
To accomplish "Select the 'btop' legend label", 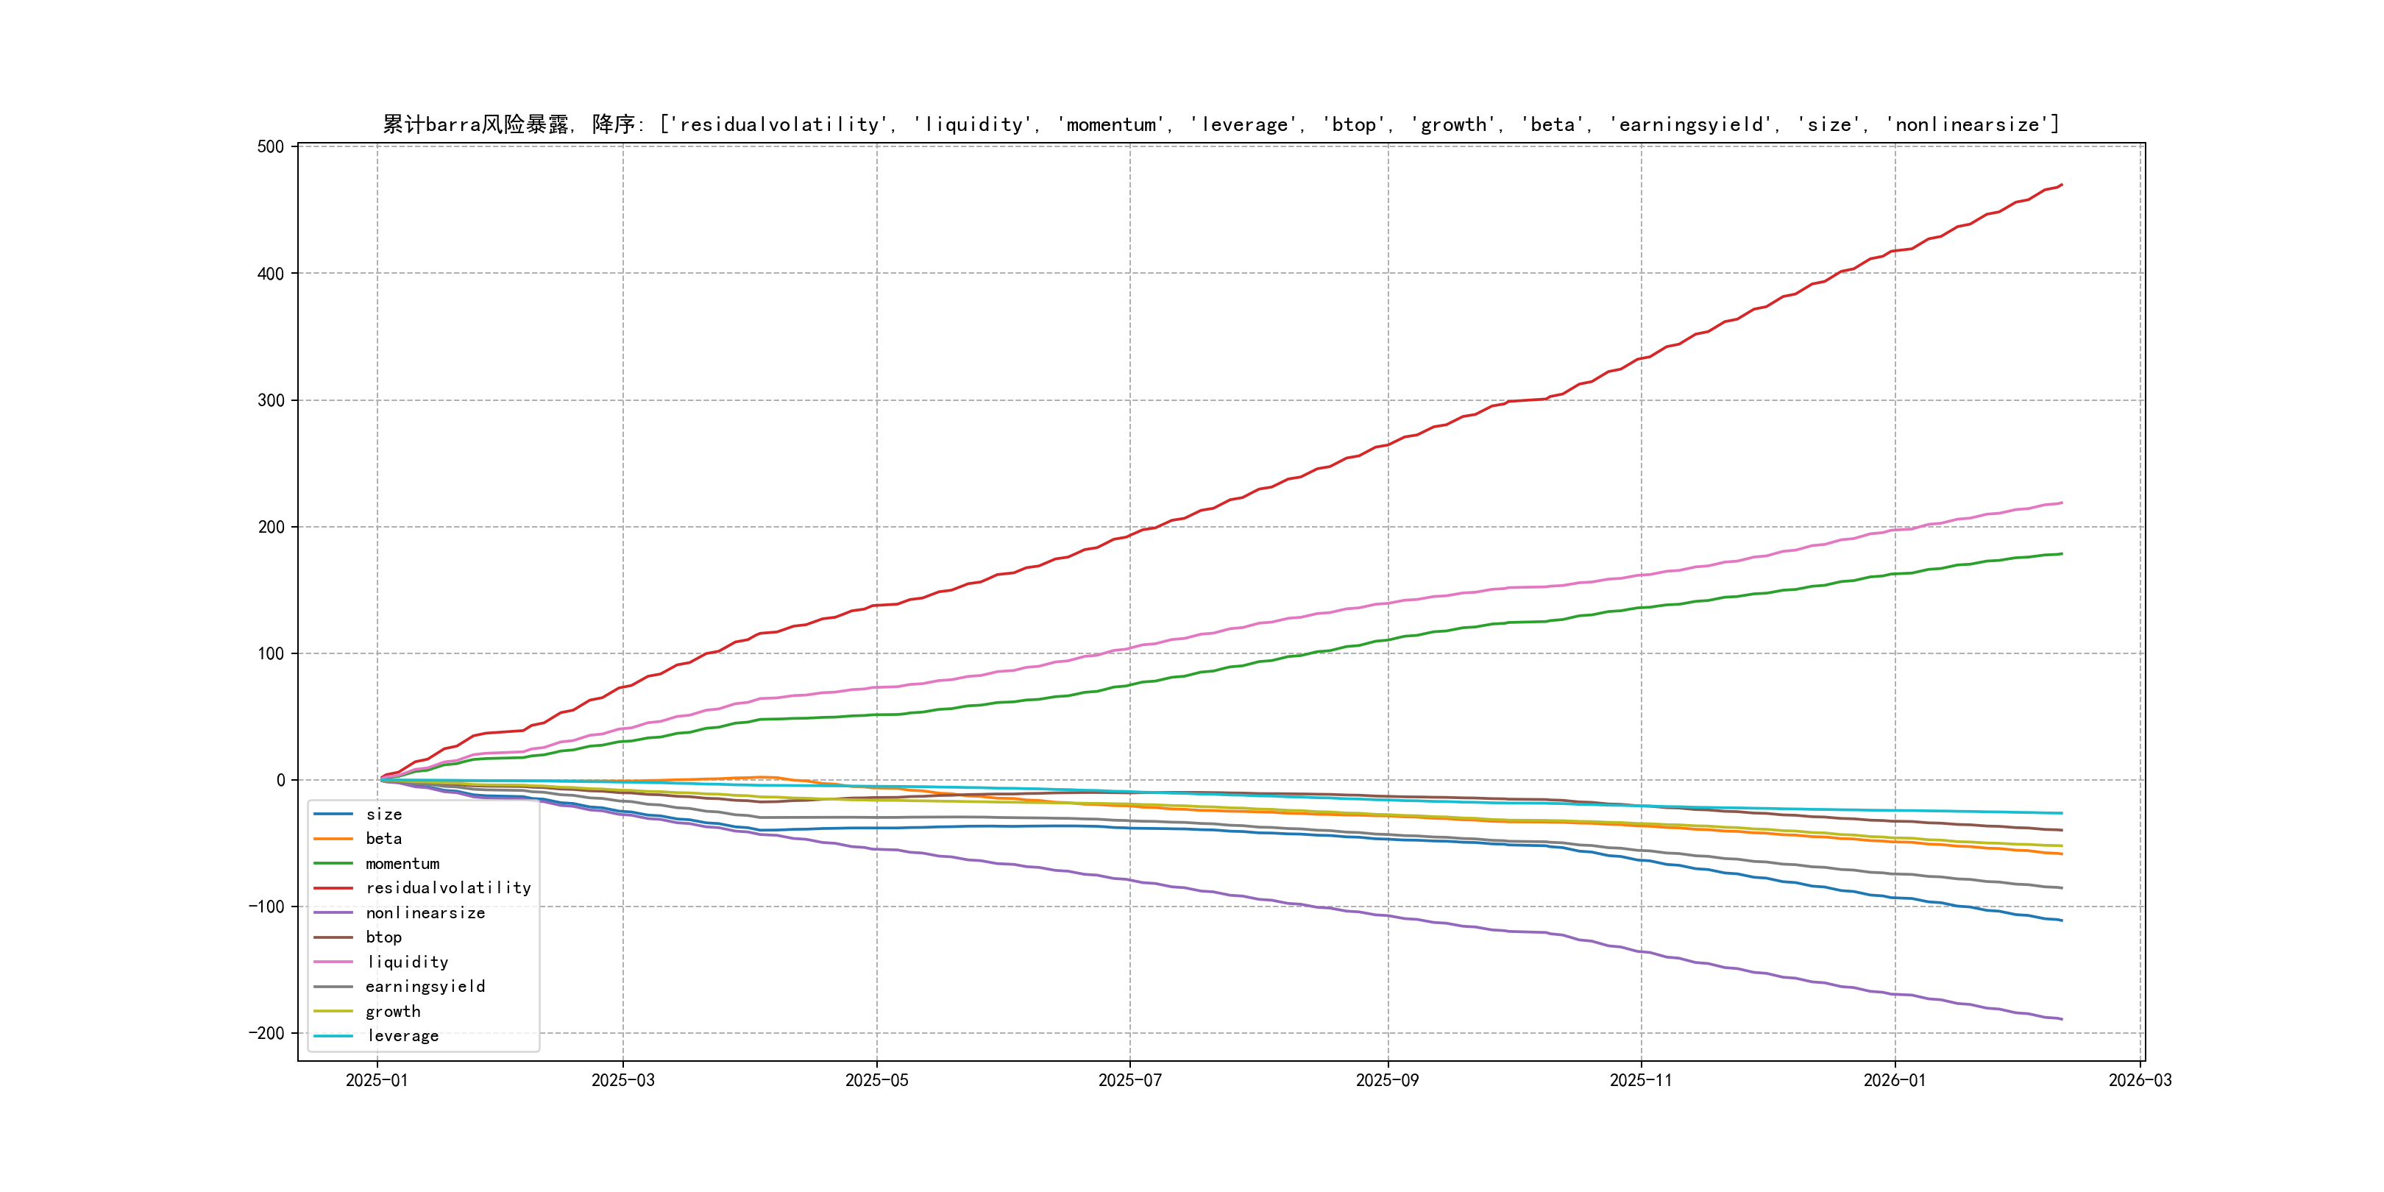I will (x=383, y=937).
